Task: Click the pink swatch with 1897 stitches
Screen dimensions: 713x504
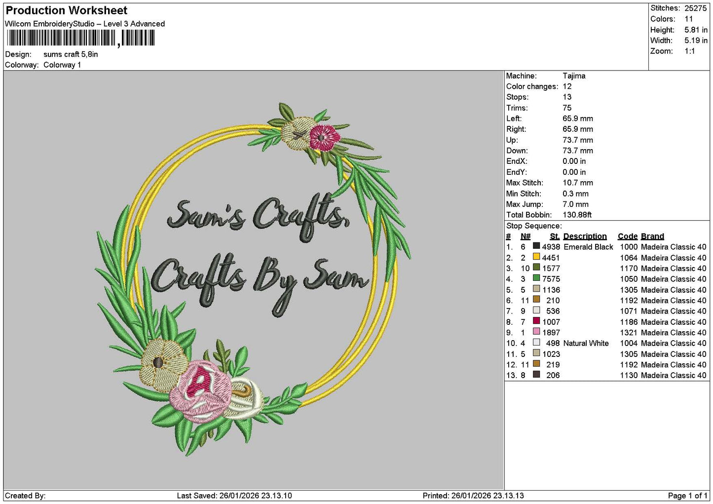Action: tap(536, 331)
